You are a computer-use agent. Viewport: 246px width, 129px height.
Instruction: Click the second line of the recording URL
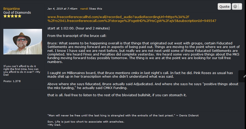pyautogui.click(x=132, y=21)
